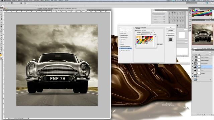Enable the Resplandor exterior checkbox
The height and width of the screenshot is (120, 214).
point(120,36)
